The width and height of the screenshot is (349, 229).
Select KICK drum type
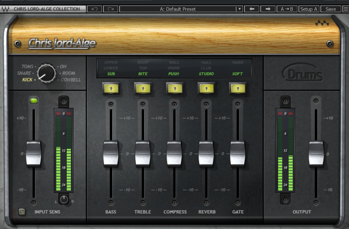(27, 80)
